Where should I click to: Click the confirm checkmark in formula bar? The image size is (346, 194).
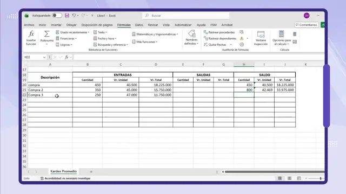(x=61, y=57)
